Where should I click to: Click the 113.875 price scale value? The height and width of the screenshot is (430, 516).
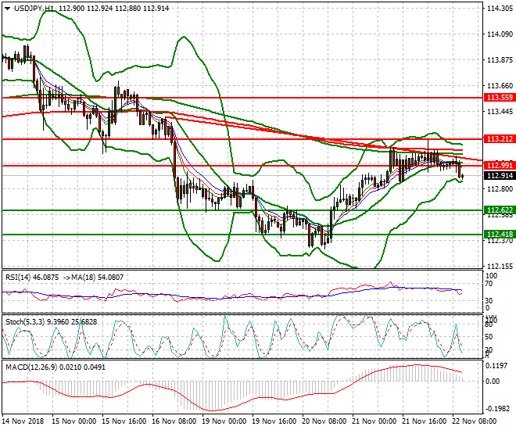[500, 60]
